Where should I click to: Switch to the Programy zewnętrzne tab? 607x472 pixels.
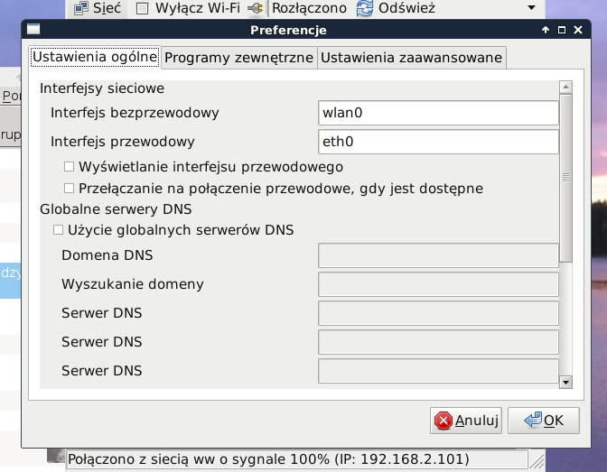(239, 58)
